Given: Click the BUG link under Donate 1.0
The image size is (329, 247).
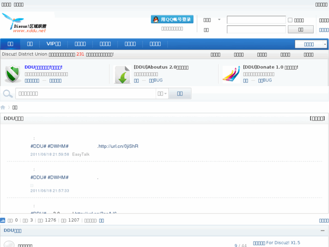Looking at the screenshot, I should tap(265, 80).
